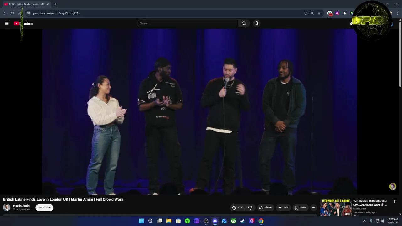Screen dimensions: 402x226
Task: Select the youtube.com address bar URL
Action: 56,13
